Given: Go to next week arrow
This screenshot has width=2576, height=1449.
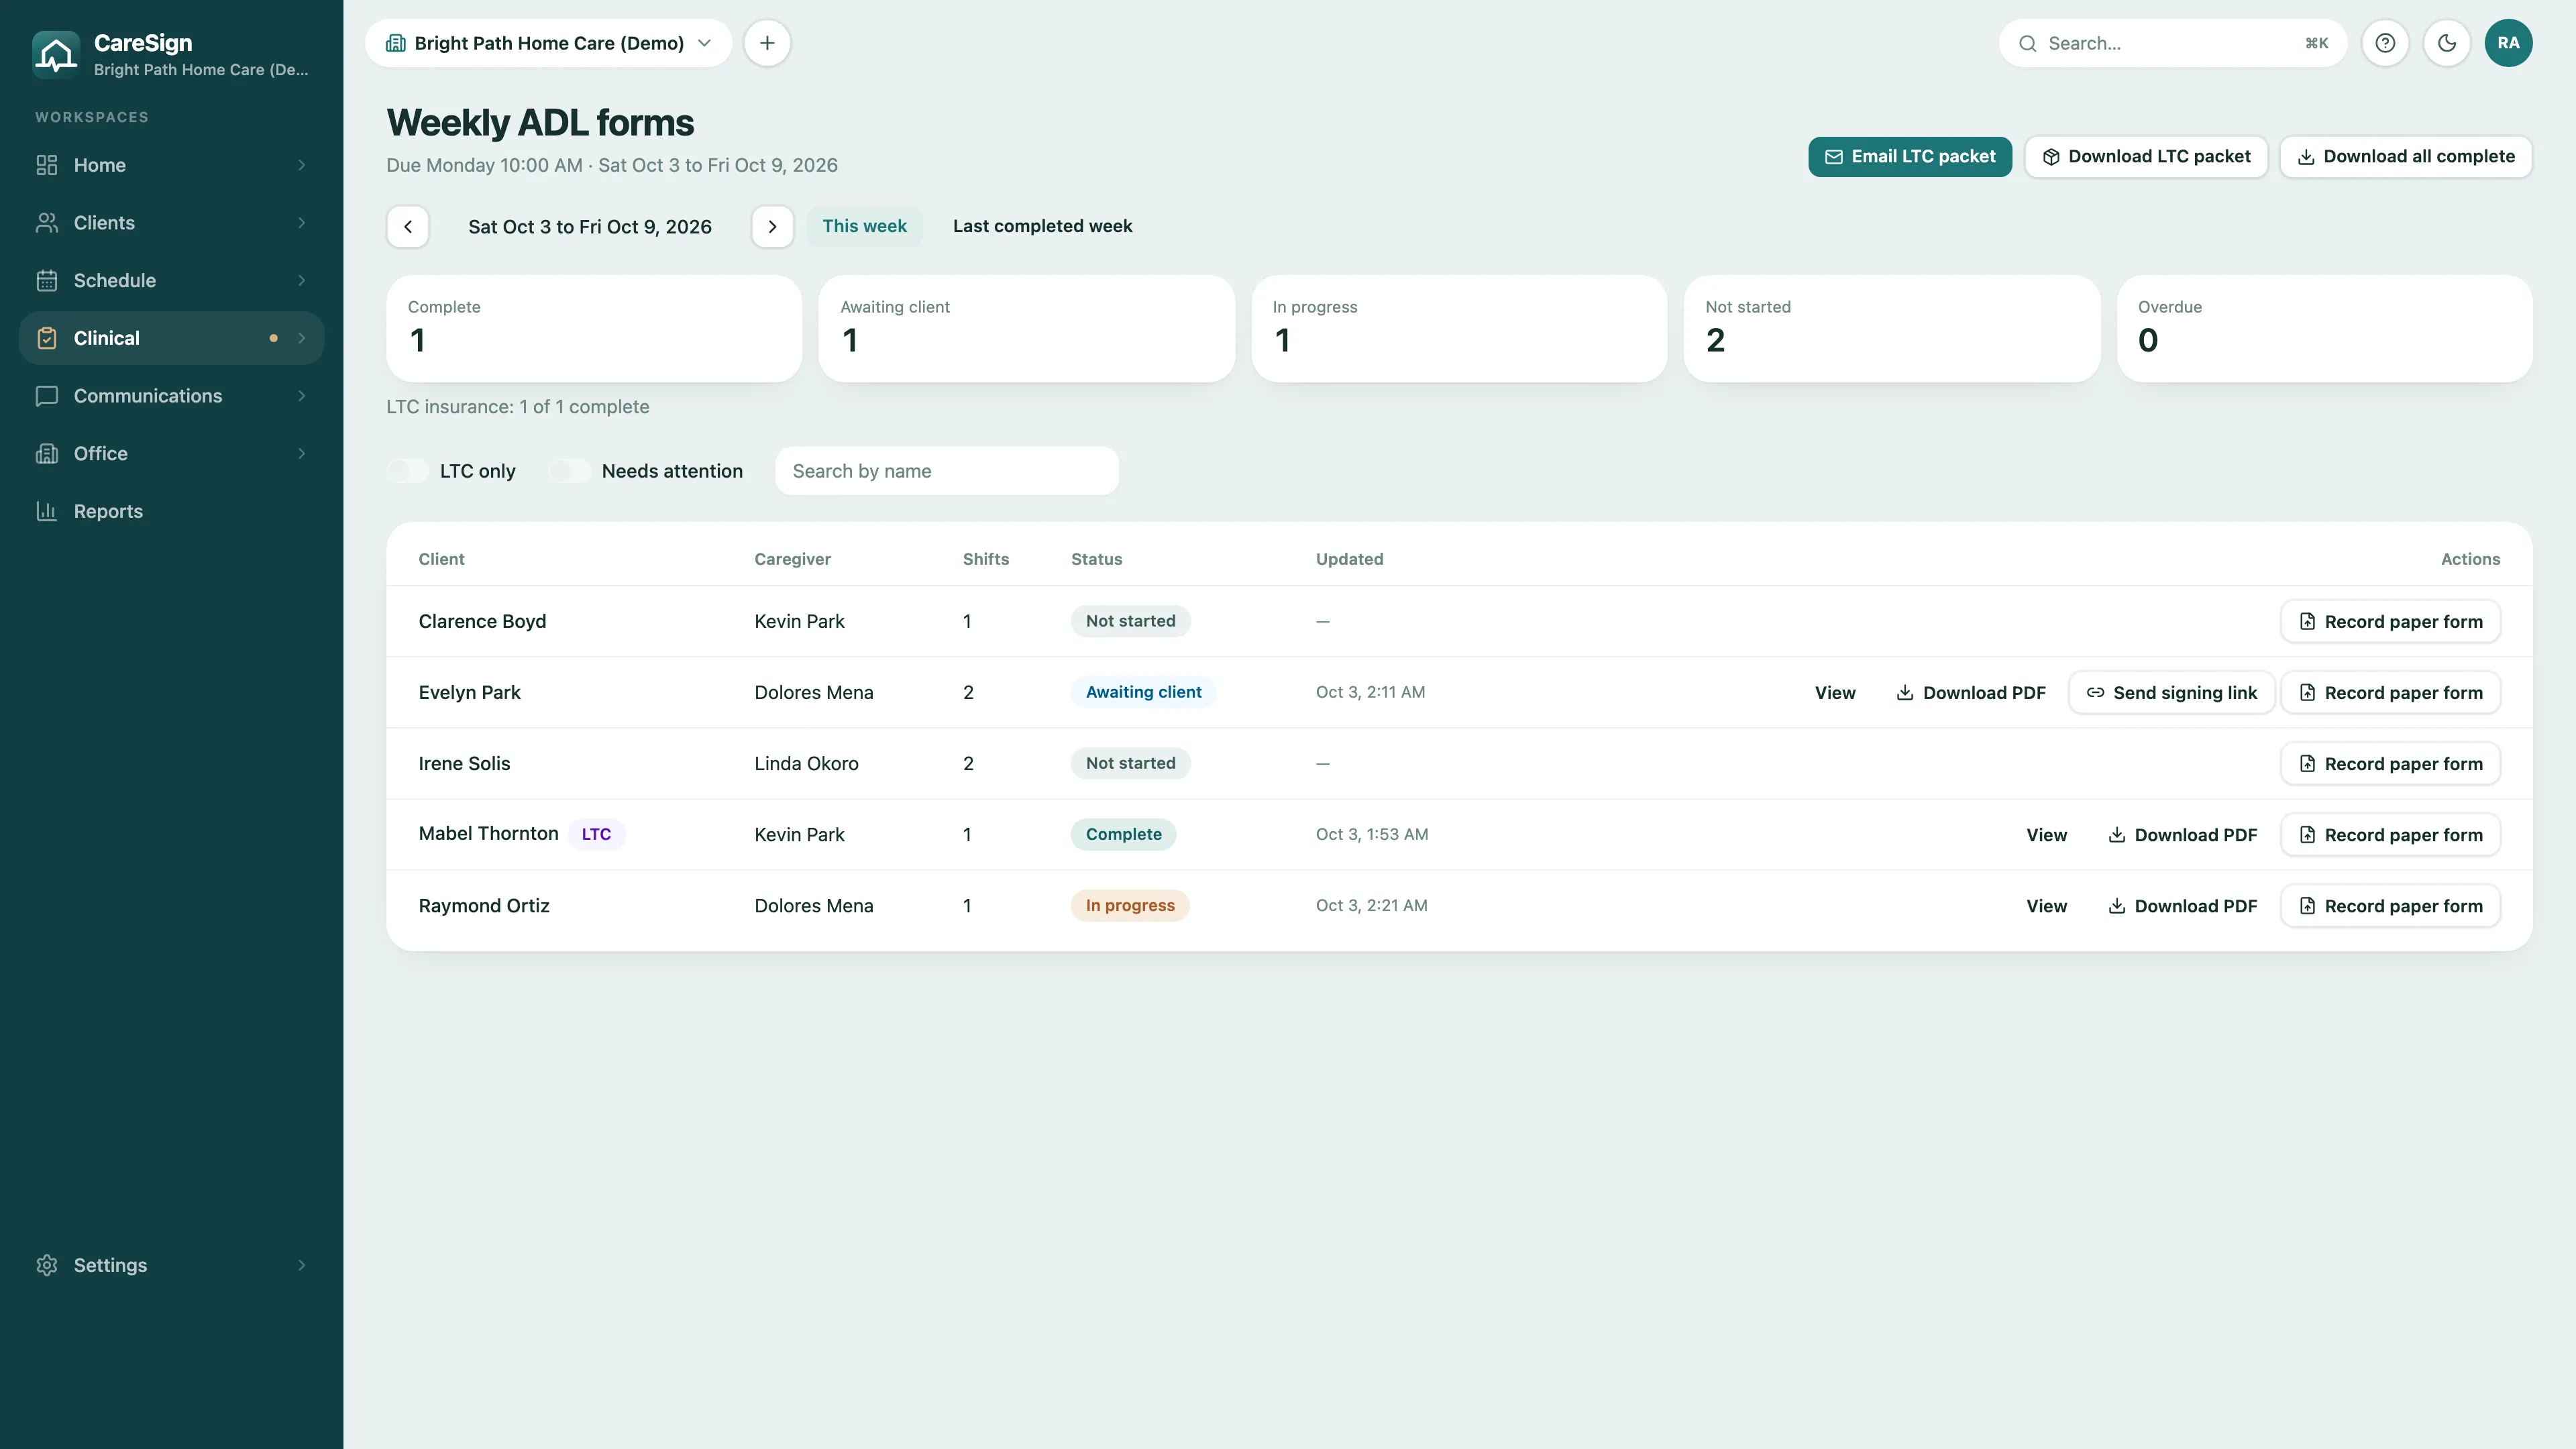Looking at the screenshot, I should (772, 227).
